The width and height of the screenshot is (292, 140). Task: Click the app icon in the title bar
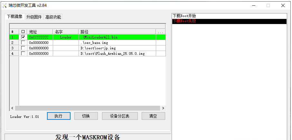pyautogui.click(x=4, y=5)
